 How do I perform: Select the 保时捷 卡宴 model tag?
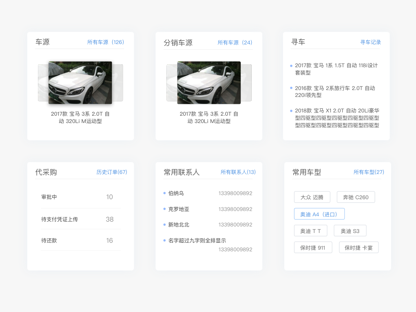tap(358, 247)
